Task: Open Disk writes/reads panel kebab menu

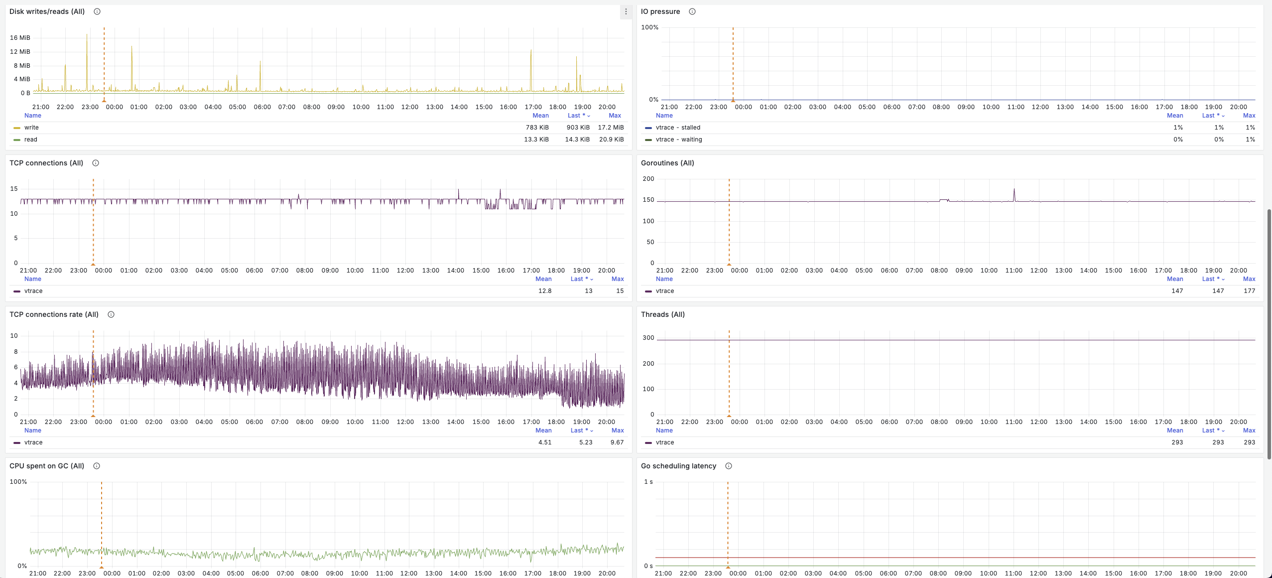Action: point(626,11)
